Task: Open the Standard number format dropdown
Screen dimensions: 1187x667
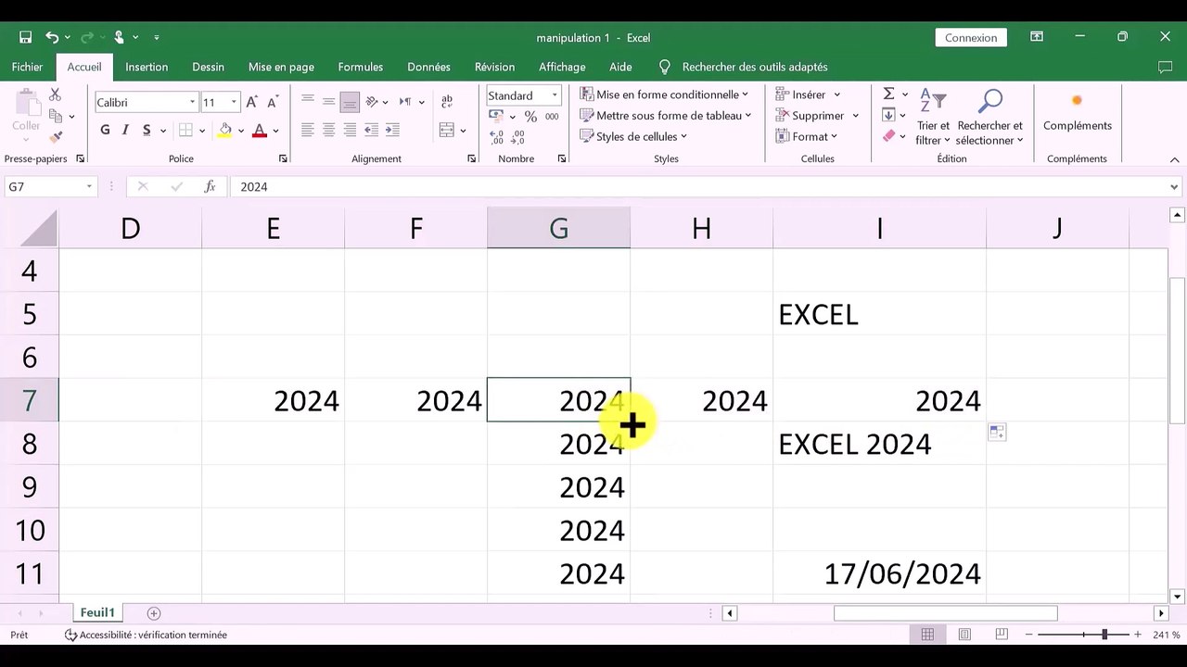Action: click(555, 95)
